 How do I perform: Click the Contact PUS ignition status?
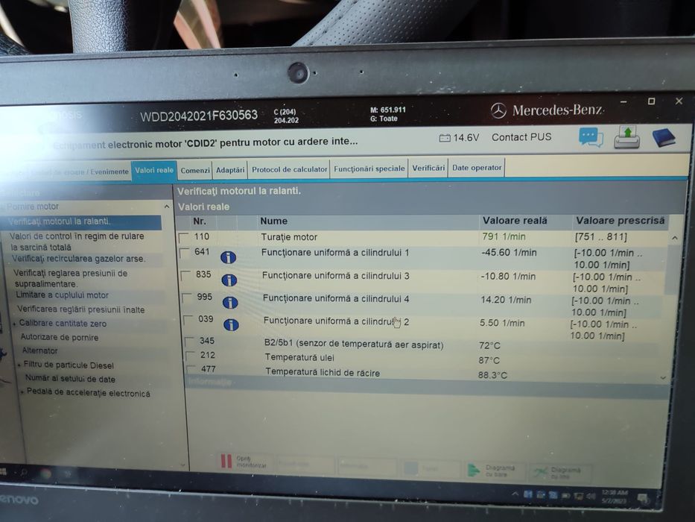[x=521, y=137]
